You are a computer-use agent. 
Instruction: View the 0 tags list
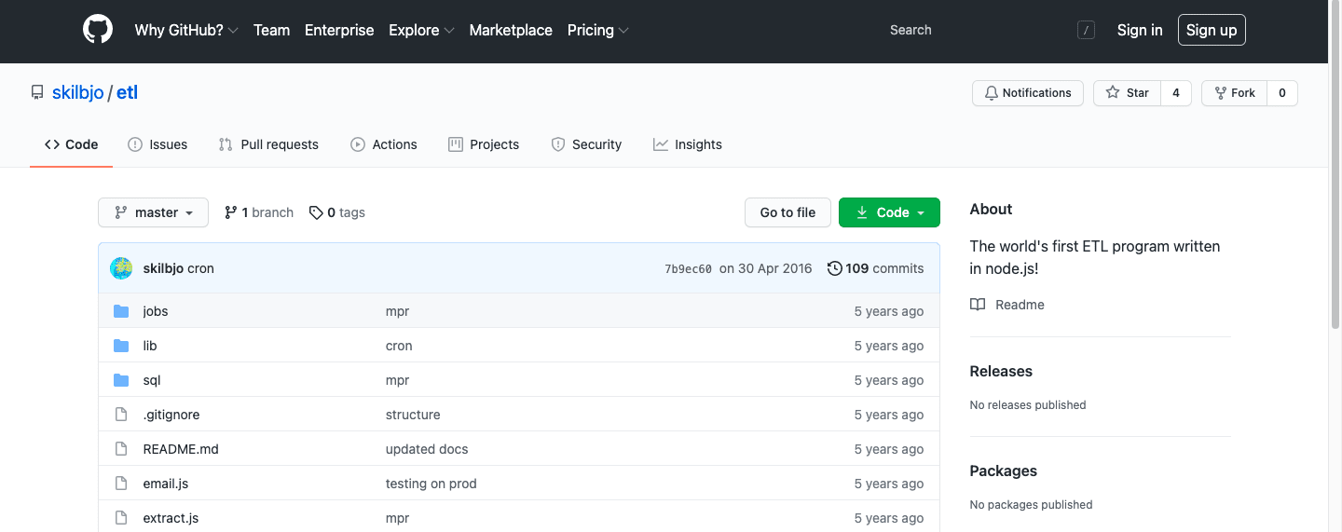tap(337, 212)
